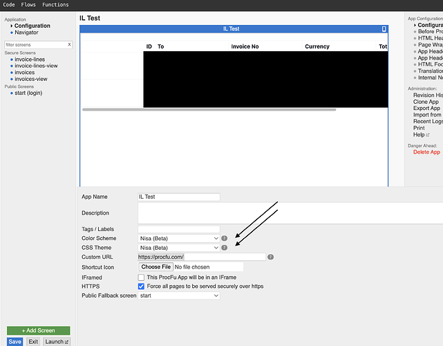The height and width of the screenshot is (346, 443).
Task: Select Before Process in App Configuration panel
Action: coord(431,32)
